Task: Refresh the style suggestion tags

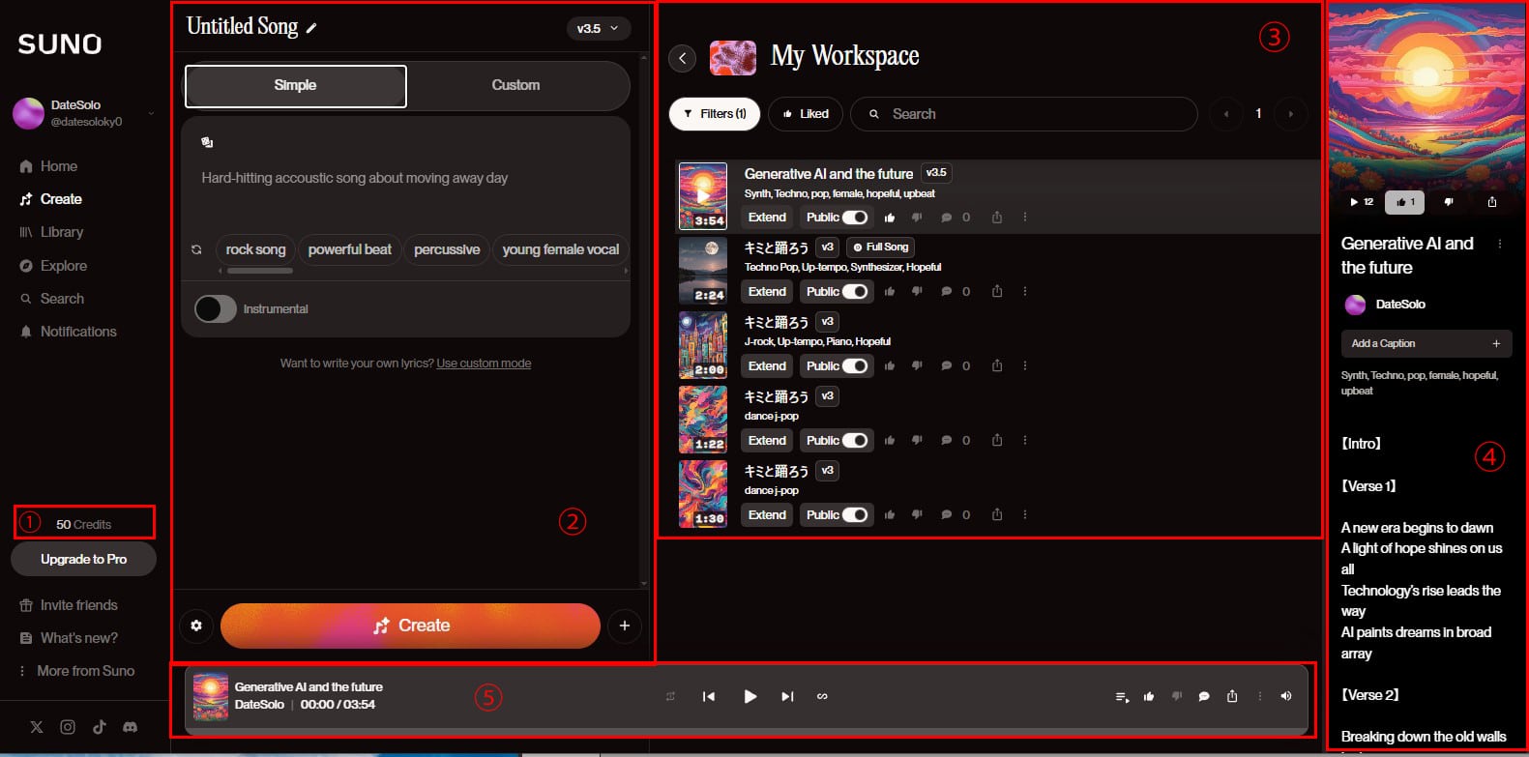Action: (196, 249)
